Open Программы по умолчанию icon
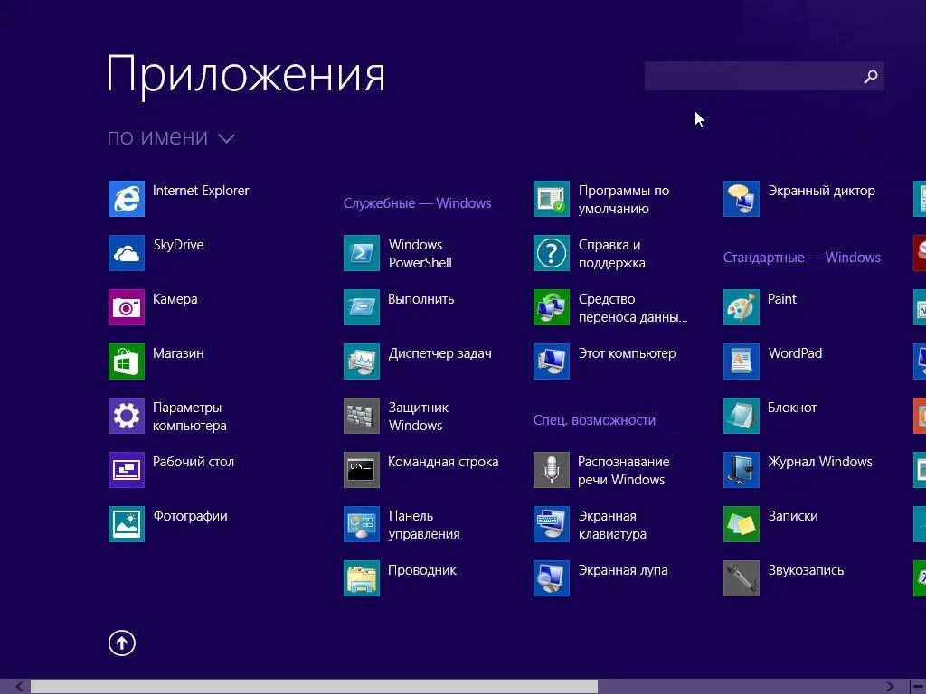 (x=552, y=199)
